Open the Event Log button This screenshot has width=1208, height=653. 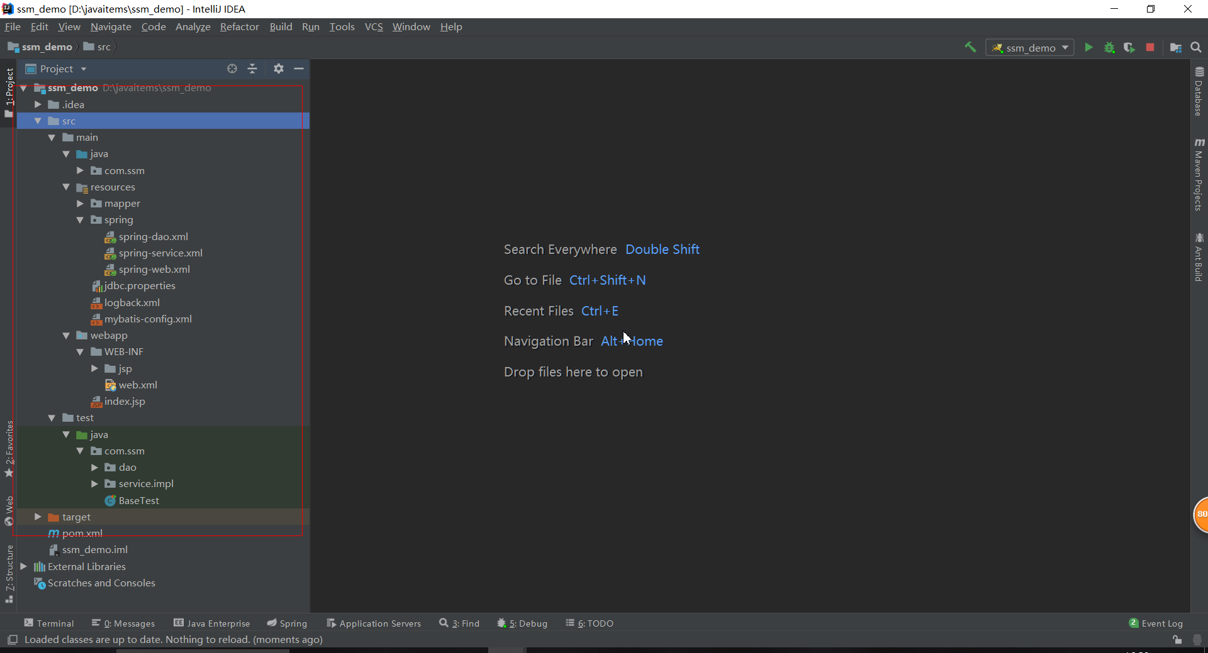1156,623
